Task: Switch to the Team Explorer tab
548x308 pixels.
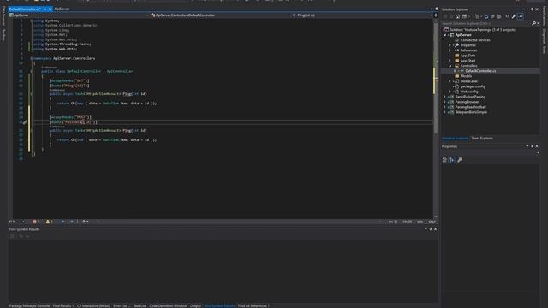Action: pos(482,139)
